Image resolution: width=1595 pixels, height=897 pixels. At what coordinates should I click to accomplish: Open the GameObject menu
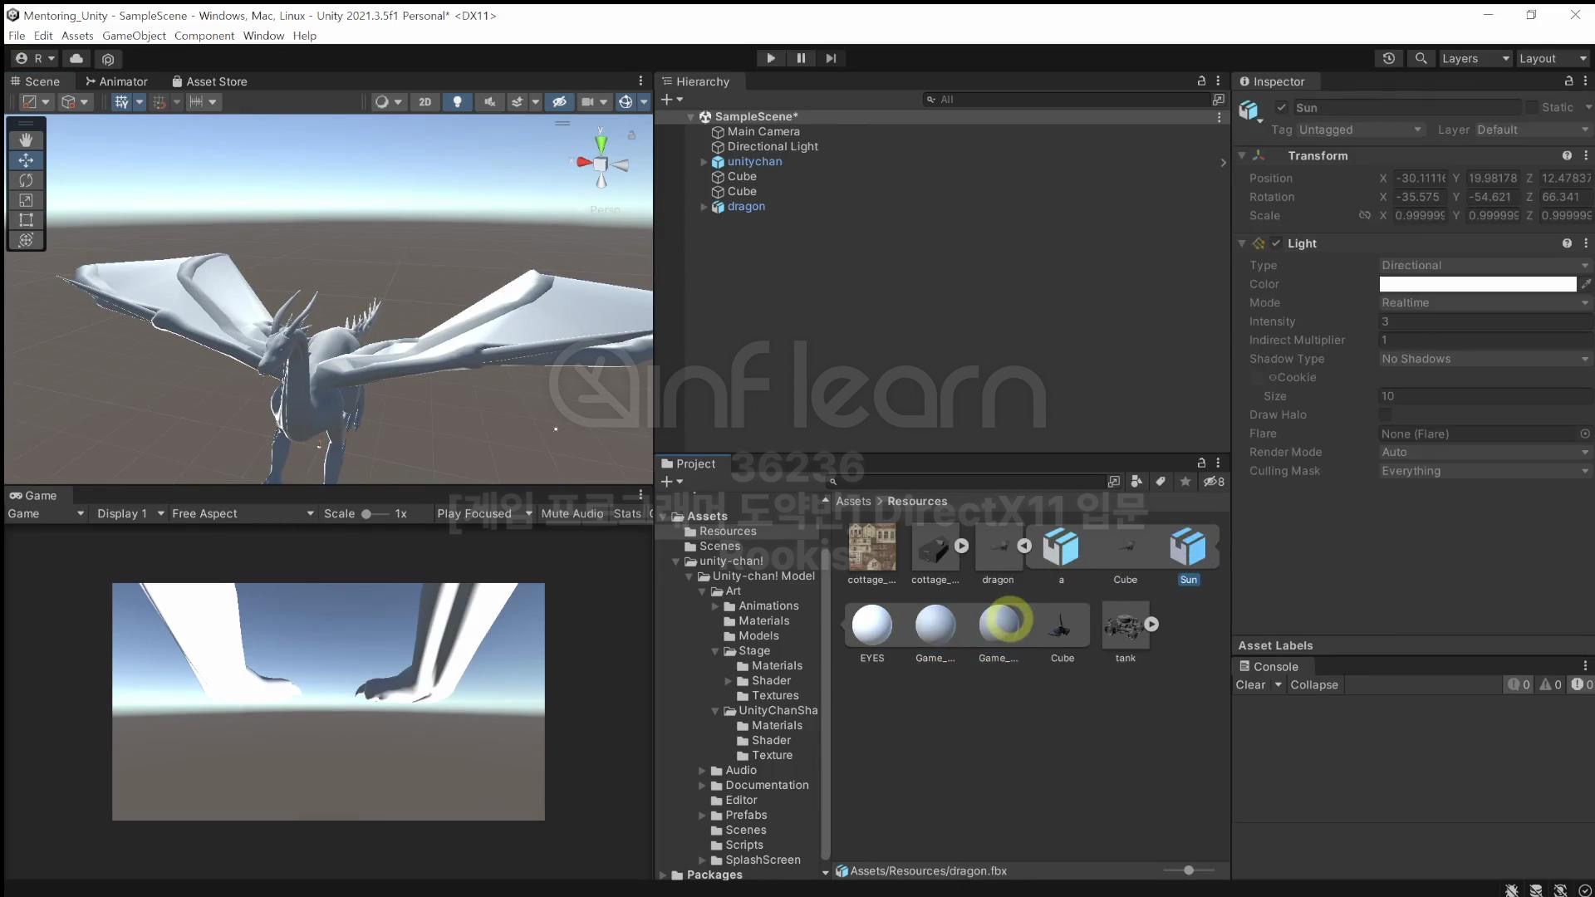[x=134, y=36]
